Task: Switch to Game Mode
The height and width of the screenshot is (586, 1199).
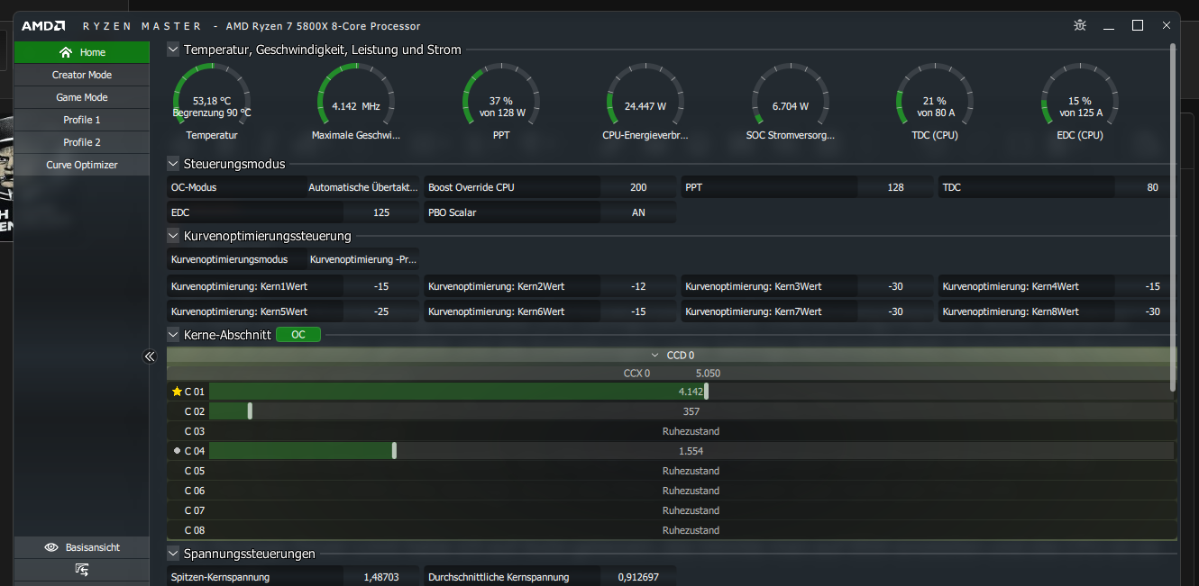Action: point(82,97)
